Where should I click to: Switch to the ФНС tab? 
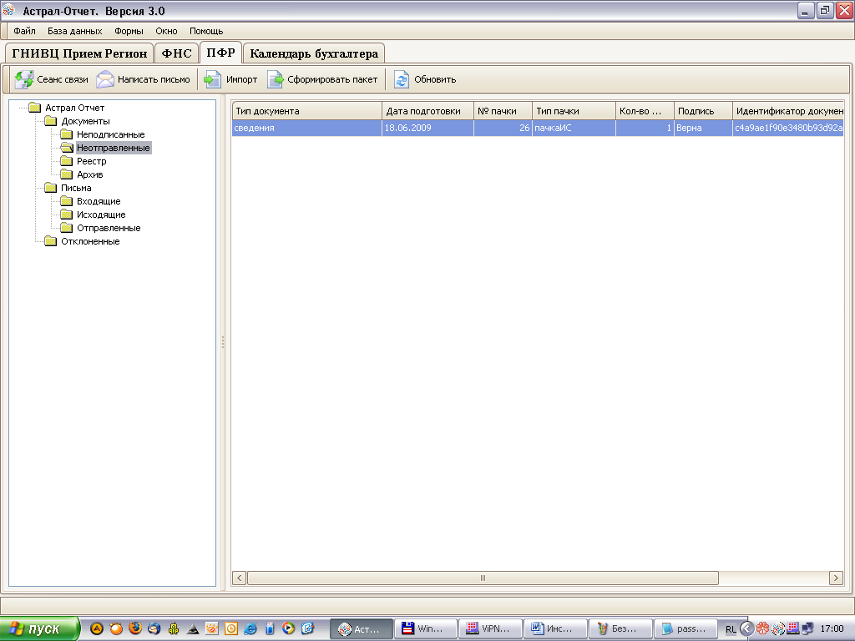[177, 53]
